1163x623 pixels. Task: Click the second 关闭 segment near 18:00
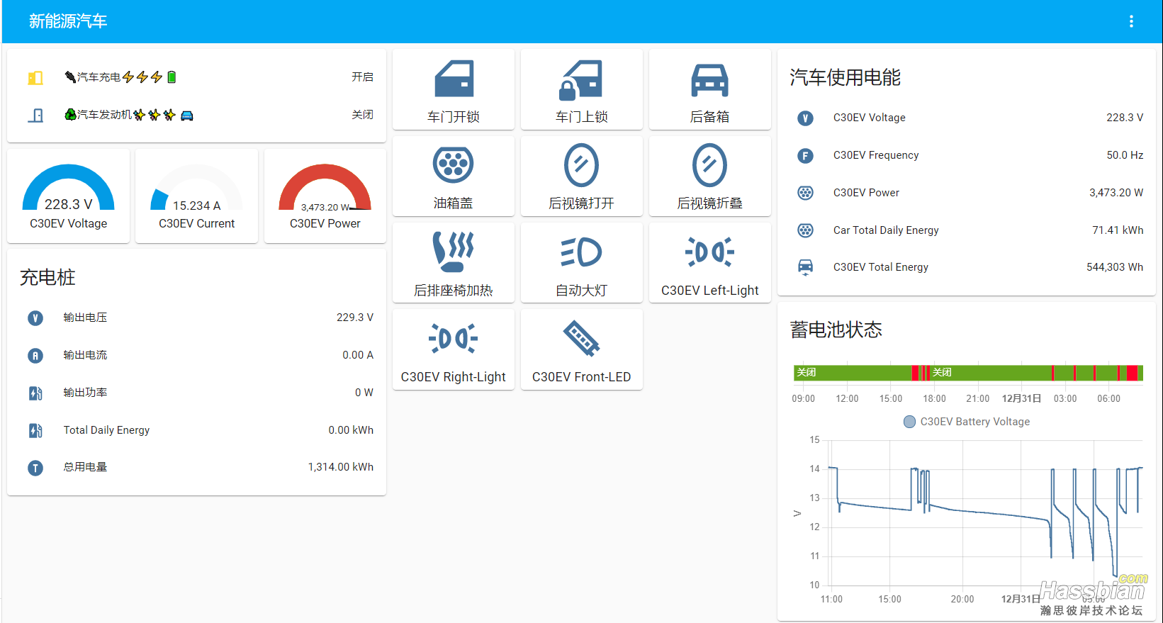(990, 373)
